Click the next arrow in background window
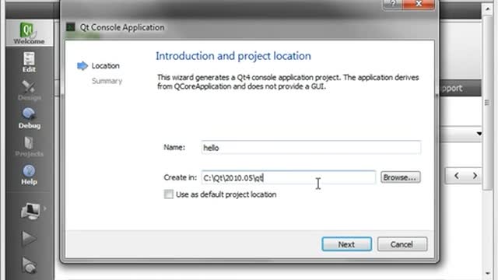498x280 pixels. (x=475, y=176)
